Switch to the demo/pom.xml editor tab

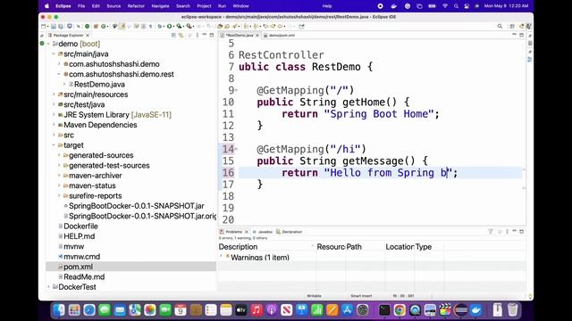[280, 36]
